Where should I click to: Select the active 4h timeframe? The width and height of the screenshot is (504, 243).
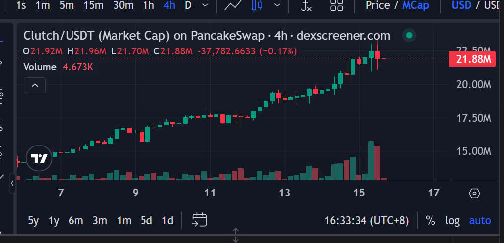(169, 5)
